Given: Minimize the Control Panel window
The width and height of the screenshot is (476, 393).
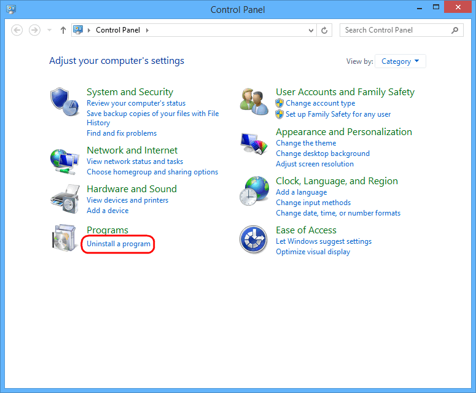Looking at the screenshot, I should click(x=419, y=7).
